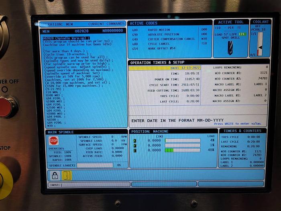Click the CHIP LOAD readout
The height and width of the screenshot is (211, 281).
(105, 148)
